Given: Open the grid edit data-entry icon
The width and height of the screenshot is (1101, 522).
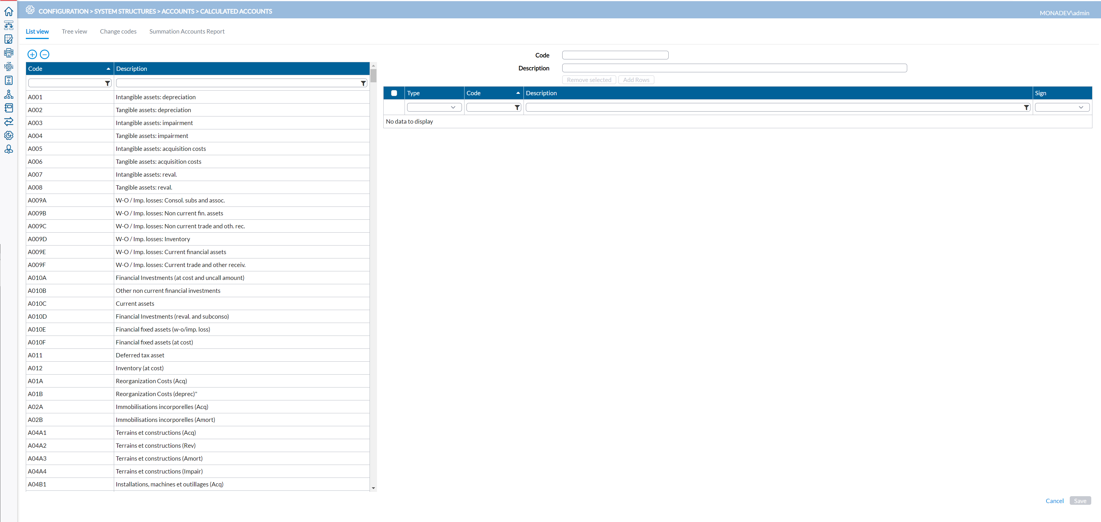Looking at the screenshot, I should click(9, 39).
